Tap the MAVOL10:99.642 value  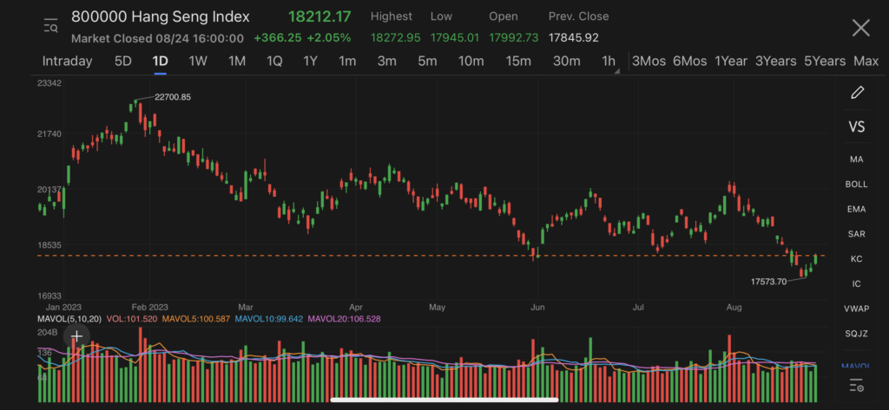[269, 319]
